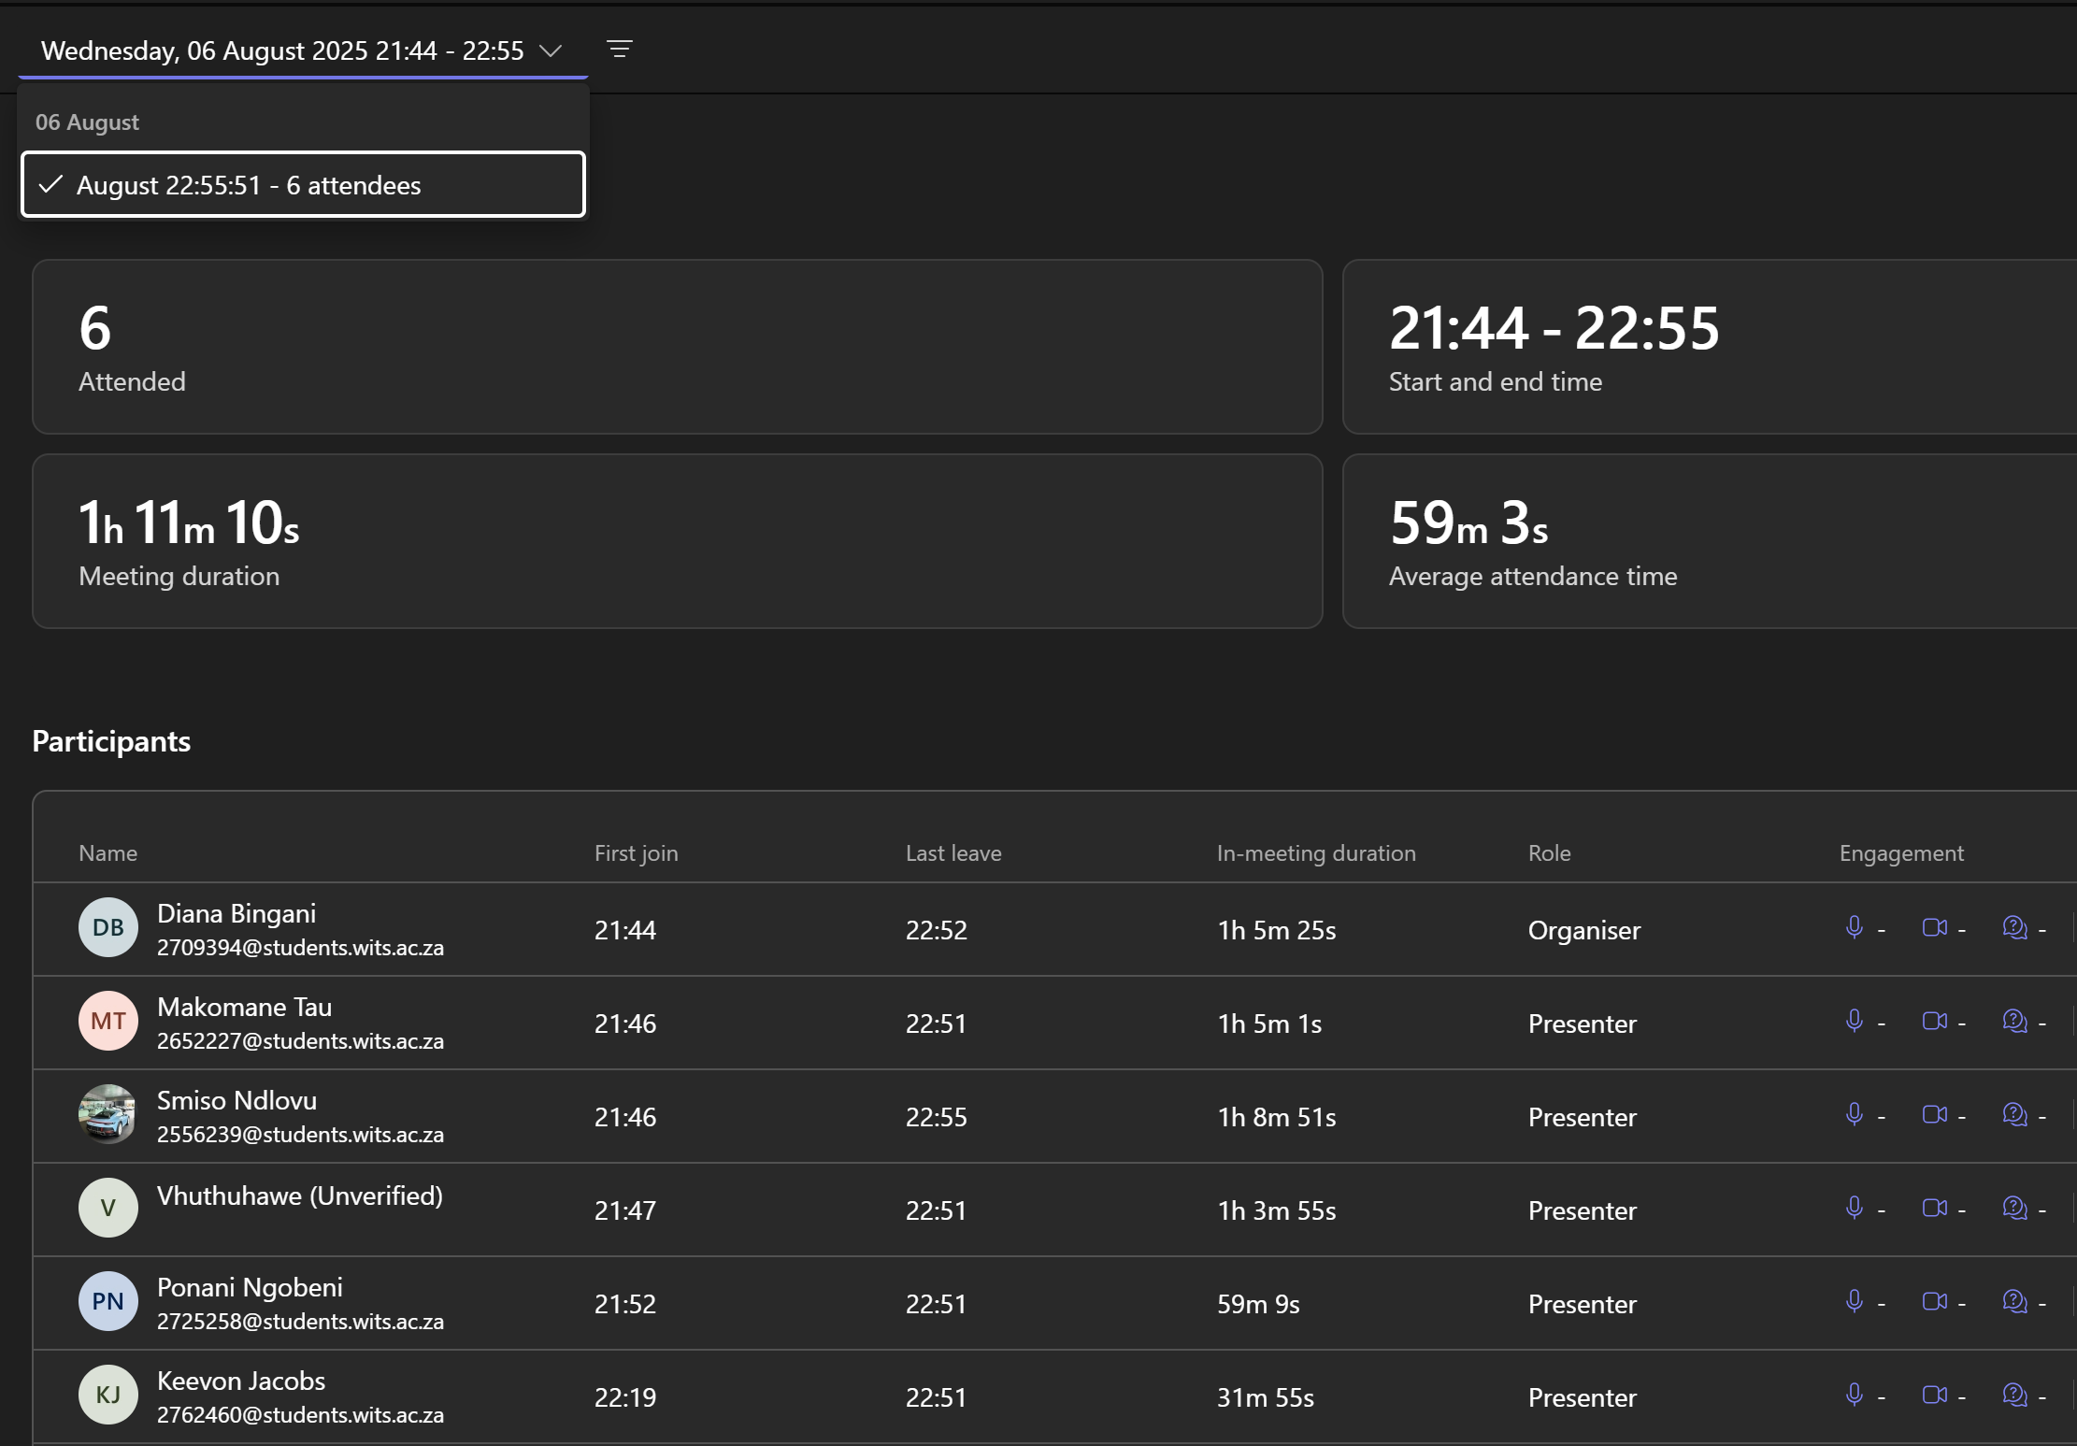
Task: Sort by the First join column header
Action: (636, 852)
